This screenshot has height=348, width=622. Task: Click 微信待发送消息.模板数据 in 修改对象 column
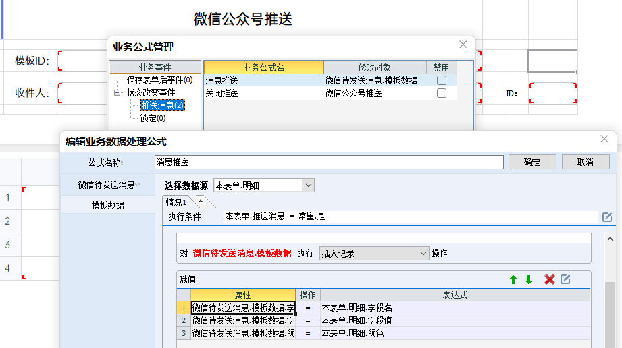(371, 80)
